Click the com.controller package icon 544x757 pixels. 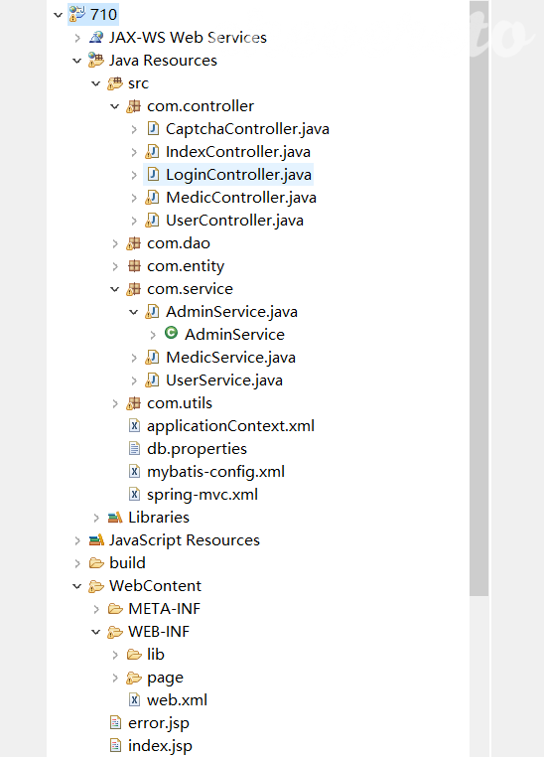pyautogui.click(x=134, y=106)
